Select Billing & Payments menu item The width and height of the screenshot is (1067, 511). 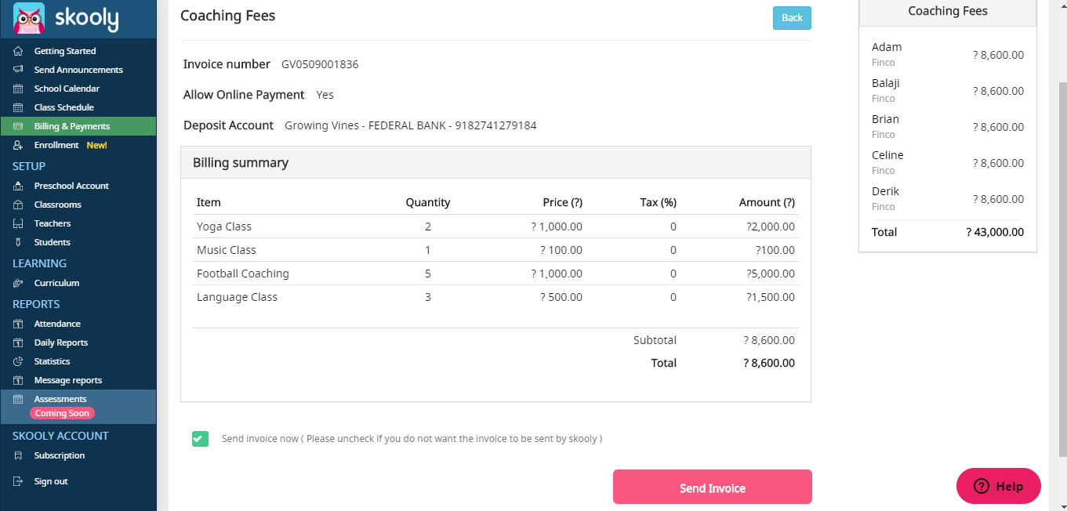78,126
